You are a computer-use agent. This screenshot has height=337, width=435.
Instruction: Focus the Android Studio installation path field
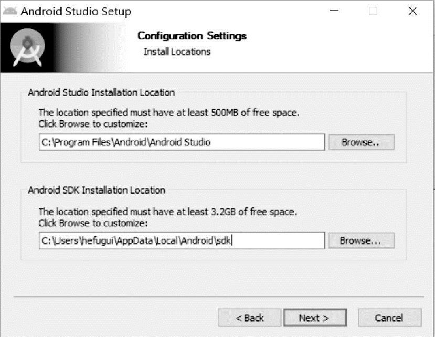point(182,142)
